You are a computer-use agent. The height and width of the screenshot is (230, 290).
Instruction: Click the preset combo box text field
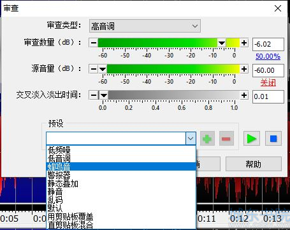116,139
